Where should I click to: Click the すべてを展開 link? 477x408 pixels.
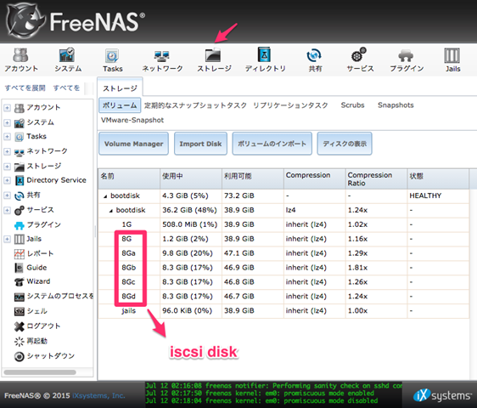(x=25, y=88)
